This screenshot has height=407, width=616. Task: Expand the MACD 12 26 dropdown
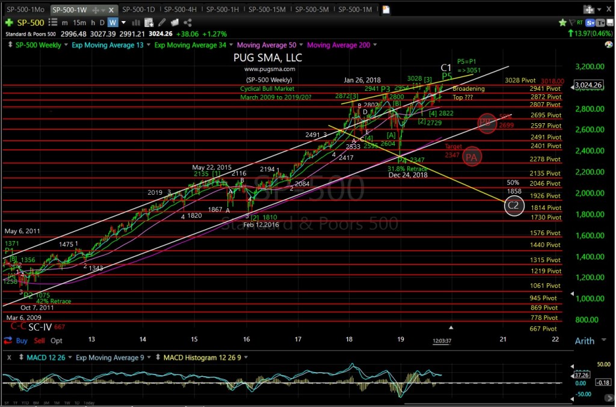70,358
